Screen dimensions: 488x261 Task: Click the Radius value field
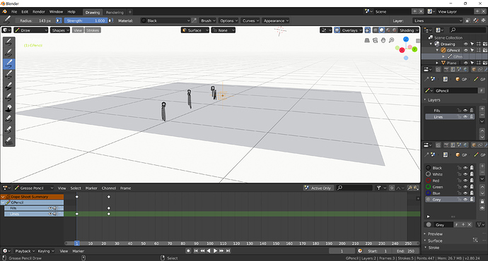coord(35,20)
